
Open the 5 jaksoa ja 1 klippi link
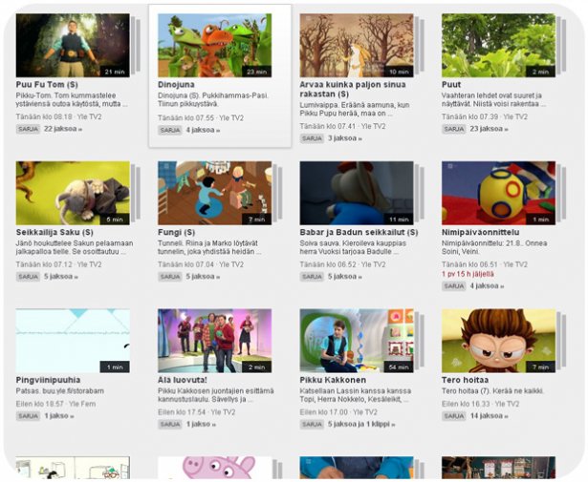point(361,424)
